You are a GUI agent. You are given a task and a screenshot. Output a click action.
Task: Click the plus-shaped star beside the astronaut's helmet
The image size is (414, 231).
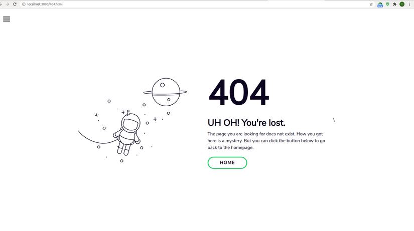point(123,112)
